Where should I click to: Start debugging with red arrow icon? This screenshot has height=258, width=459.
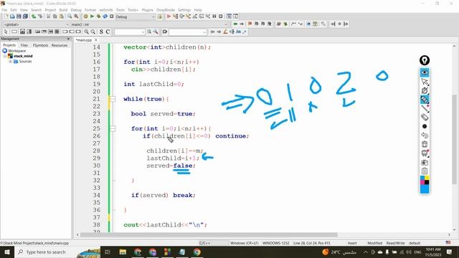pos(169,16)
